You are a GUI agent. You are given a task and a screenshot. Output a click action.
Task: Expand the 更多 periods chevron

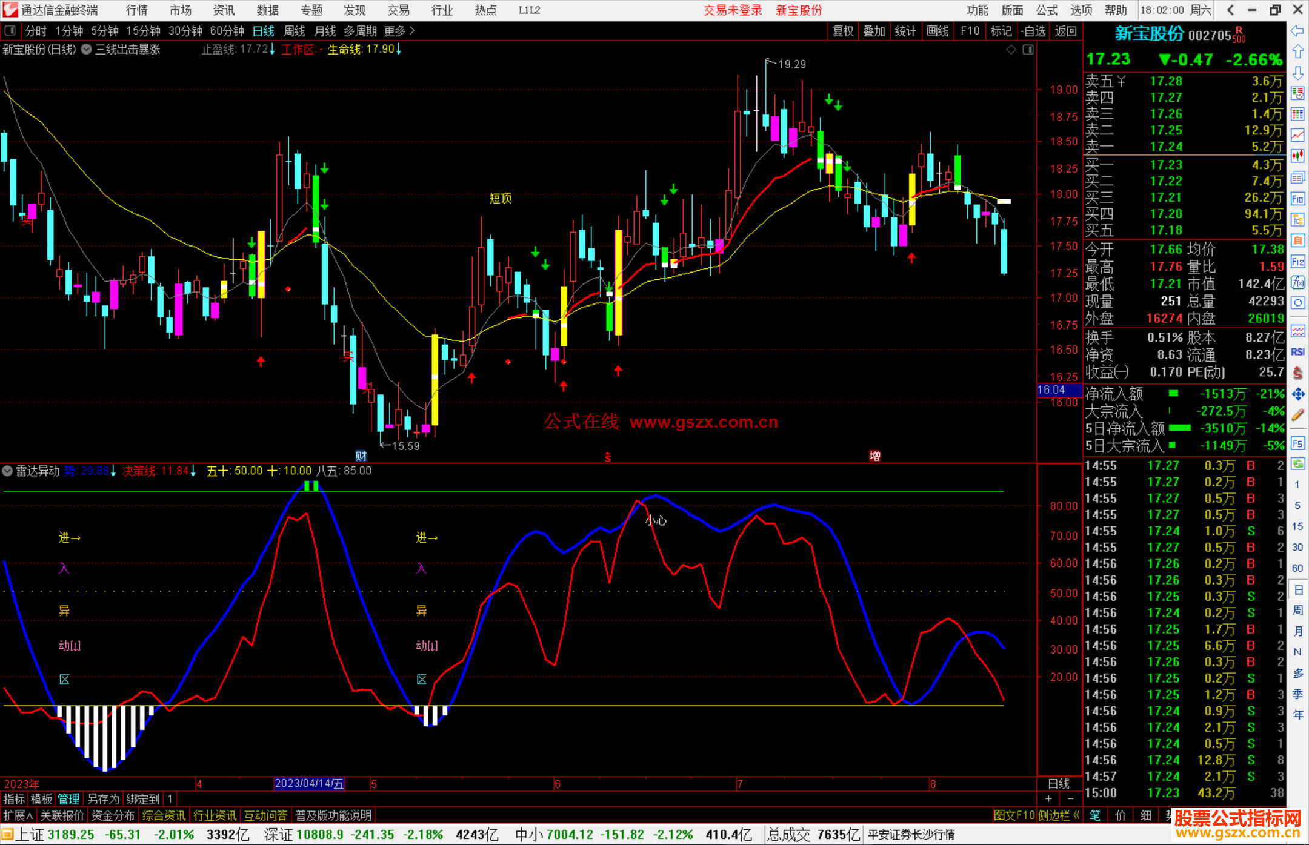413,30
